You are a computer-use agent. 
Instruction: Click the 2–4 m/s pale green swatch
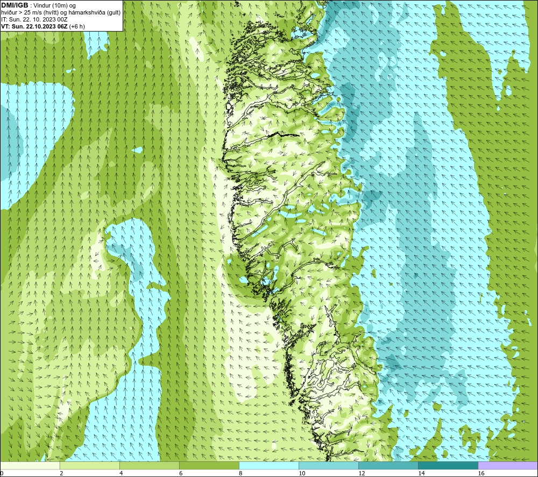89,465
